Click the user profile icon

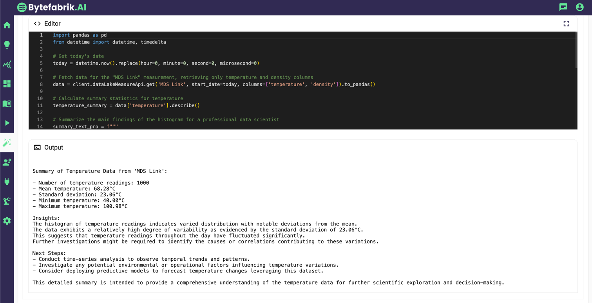[x=580, y=7]
